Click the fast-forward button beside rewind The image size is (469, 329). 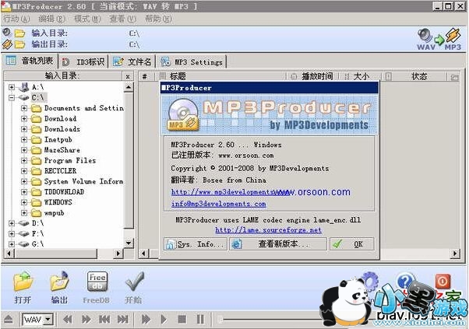[86, 320]
